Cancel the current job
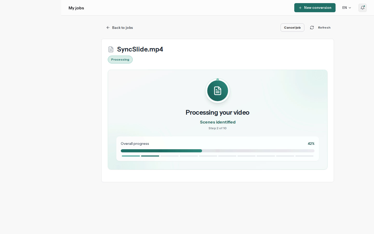374x234 pixels. click(292, 28)
